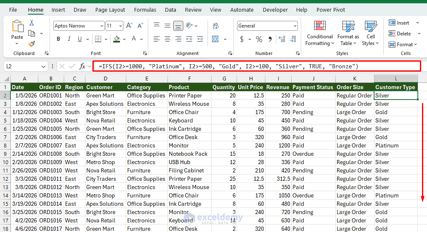427x232 pixels.
Task: Open the File menu
Action: 13,10
